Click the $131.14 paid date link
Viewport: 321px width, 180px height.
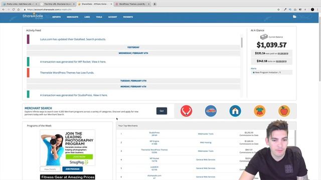tap(283, 53)
